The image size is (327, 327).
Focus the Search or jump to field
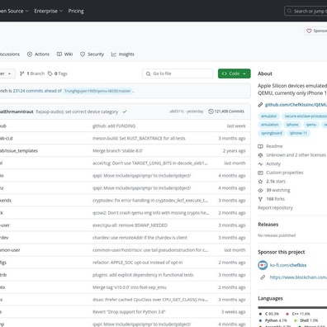tap(306, 12)
